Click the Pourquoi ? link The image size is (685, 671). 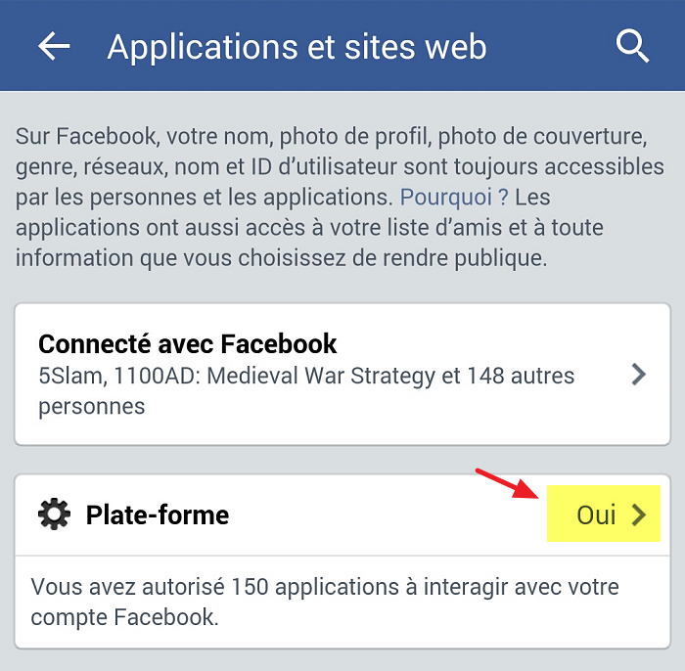(454, 197)
